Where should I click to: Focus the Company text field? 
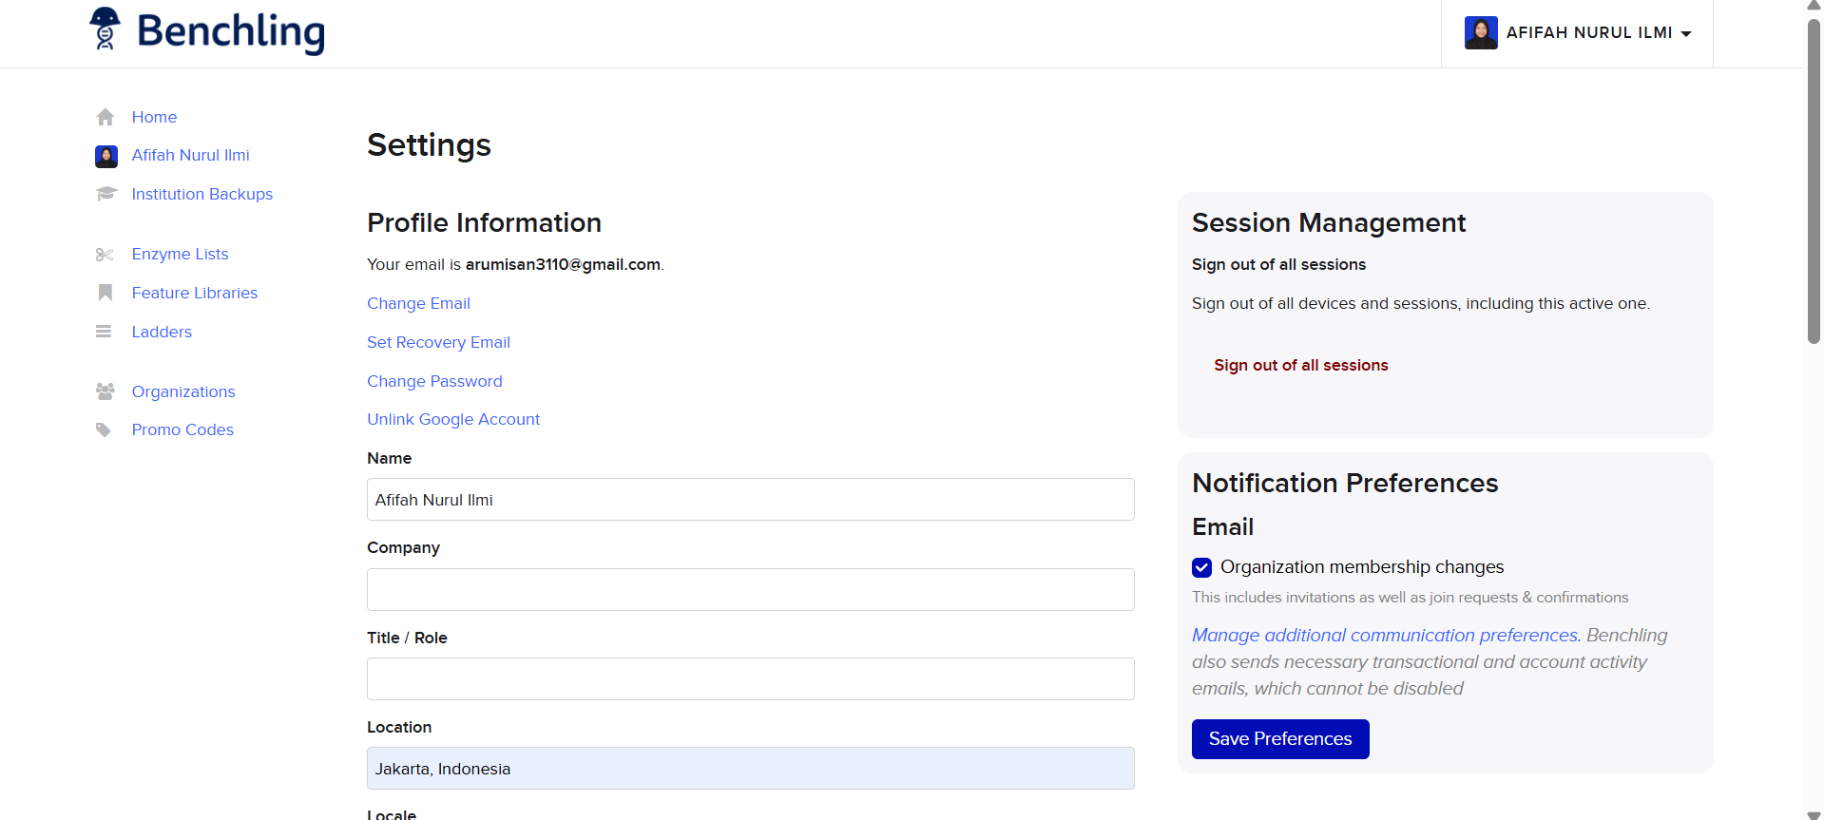pyautogui.click(x=750, y=589)
